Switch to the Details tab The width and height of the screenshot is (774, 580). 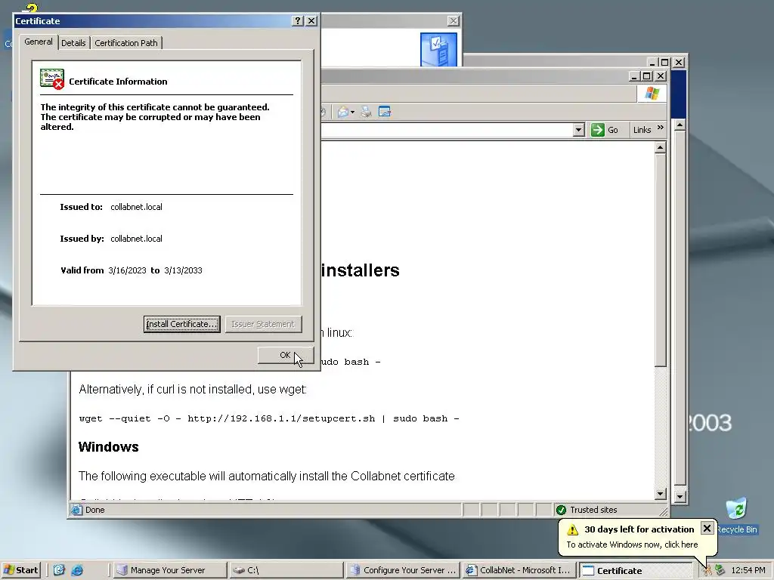click(x=73, y=43)
